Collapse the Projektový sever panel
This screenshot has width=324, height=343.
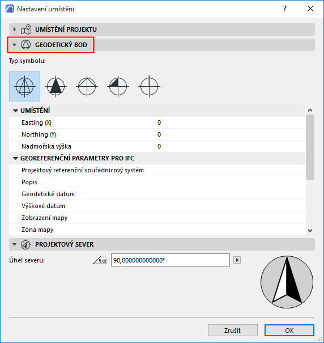(x=14, y=244)
